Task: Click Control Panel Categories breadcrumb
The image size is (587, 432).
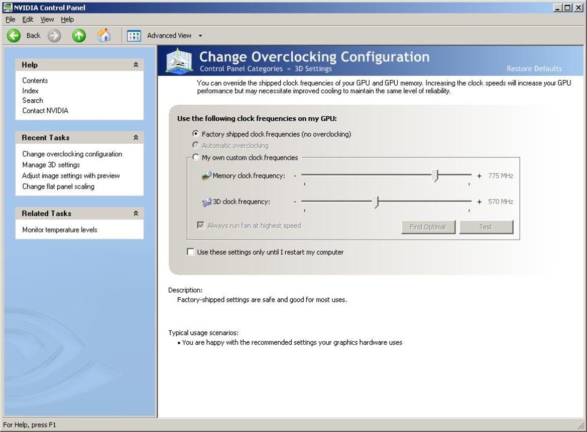Action: click(241, 69)
